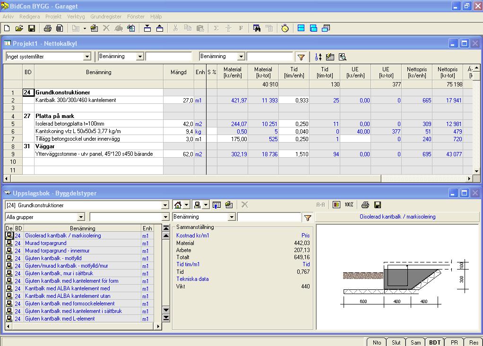Image resolution: width=483 pixels, height=346 pixels.
Task: Open the Benämning dropdown in Uppslagsbok
Action: (232, 217)
